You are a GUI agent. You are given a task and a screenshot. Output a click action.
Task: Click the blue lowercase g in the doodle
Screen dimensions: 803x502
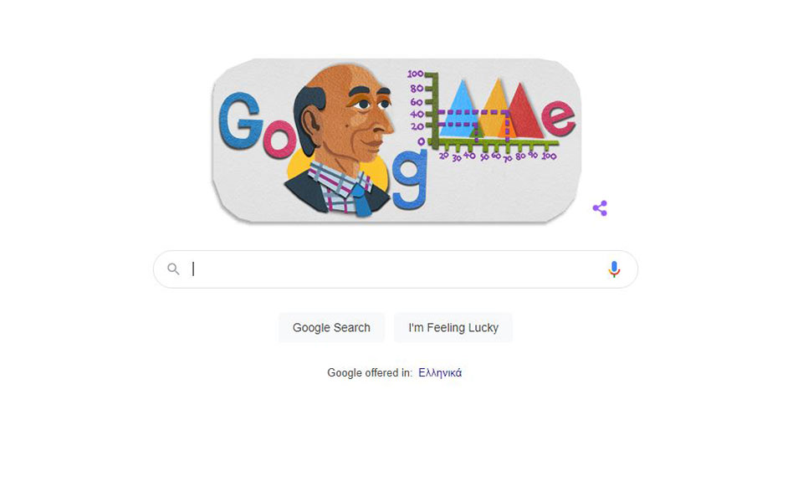point(410,179)
